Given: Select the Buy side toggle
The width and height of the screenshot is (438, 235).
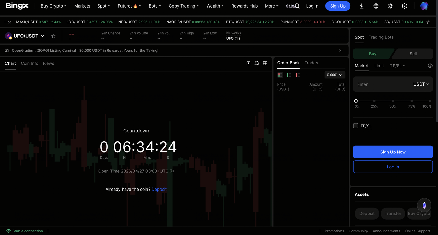Looking at the screenshot, I should [x=373, y=54].
